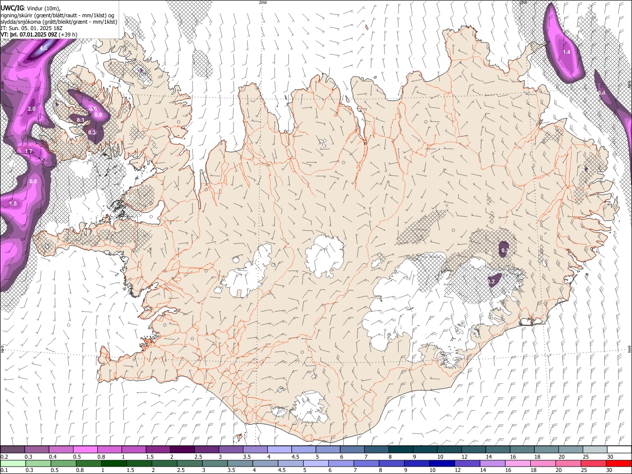
Task: Click the '15W' longitude label at top
Action: coord(523,2)
